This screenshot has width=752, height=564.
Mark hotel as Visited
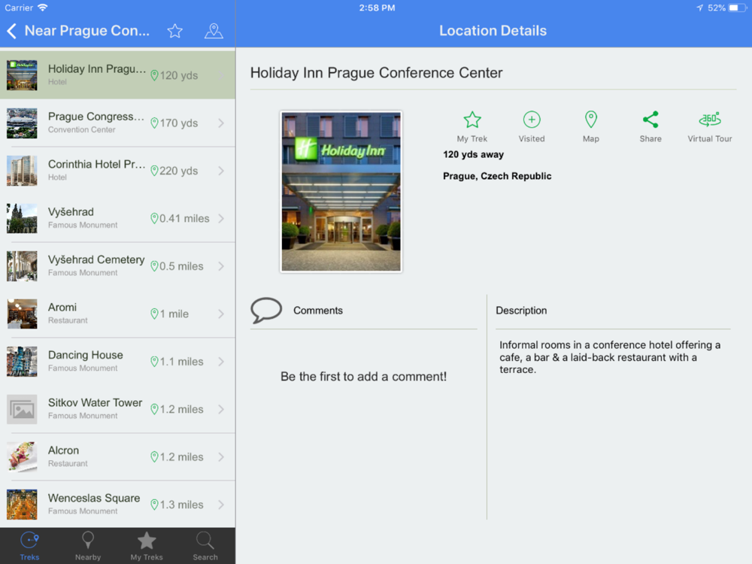coord(532,127)
